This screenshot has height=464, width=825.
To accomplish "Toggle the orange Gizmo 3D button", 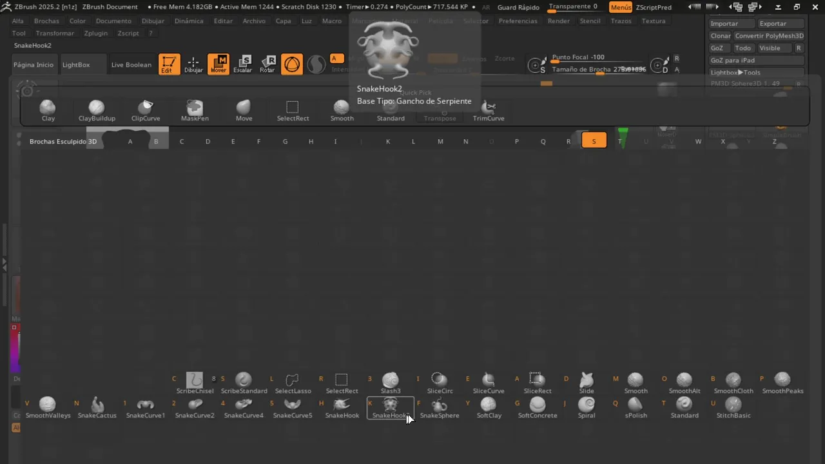I will pos(292,64).
